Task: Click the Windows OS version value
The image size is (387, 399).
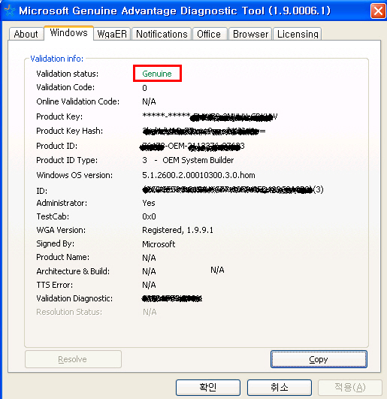Action: click(x=198, y=175)
